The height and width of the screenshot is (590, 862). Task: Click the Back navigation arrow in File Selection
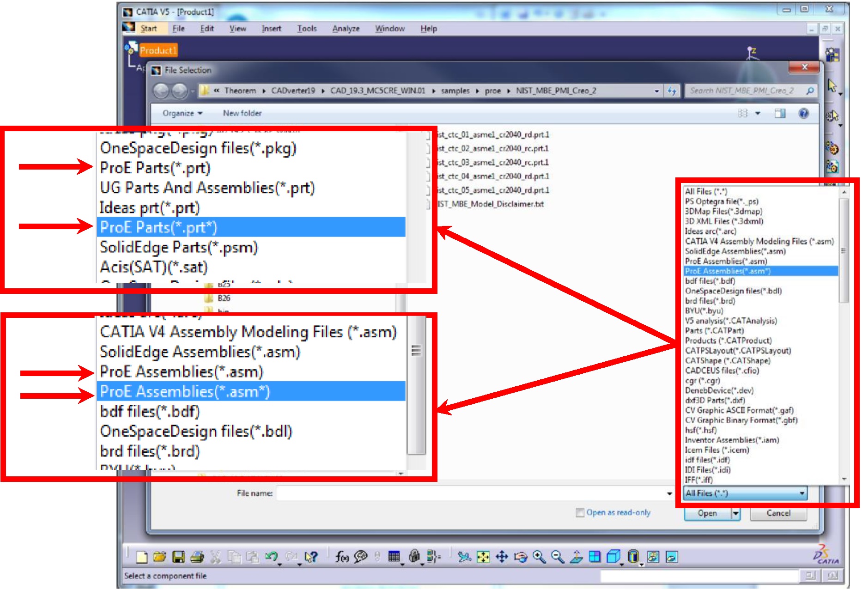(x=161, y=91)
